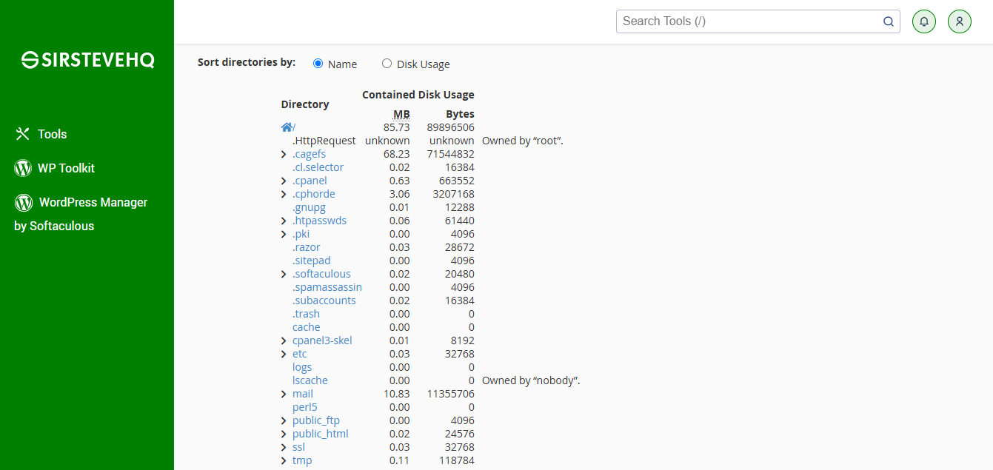Viewport: 993px width, 470px height.
Task: Open the cache directory link
Action: 307,327
